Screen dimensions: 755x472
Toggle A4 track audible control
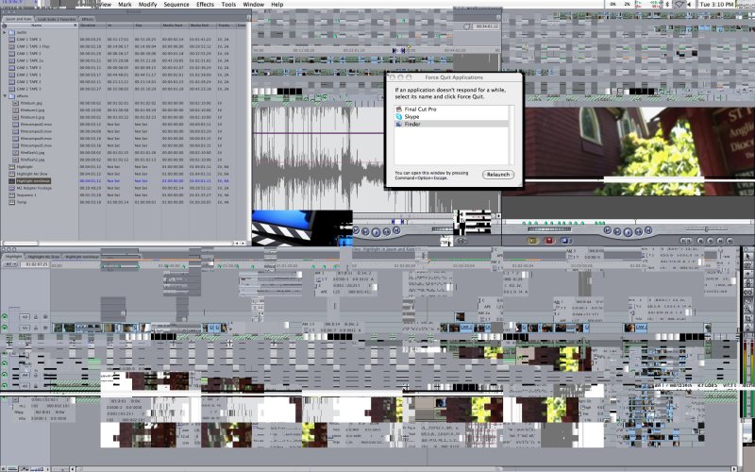tap(5, 375)
